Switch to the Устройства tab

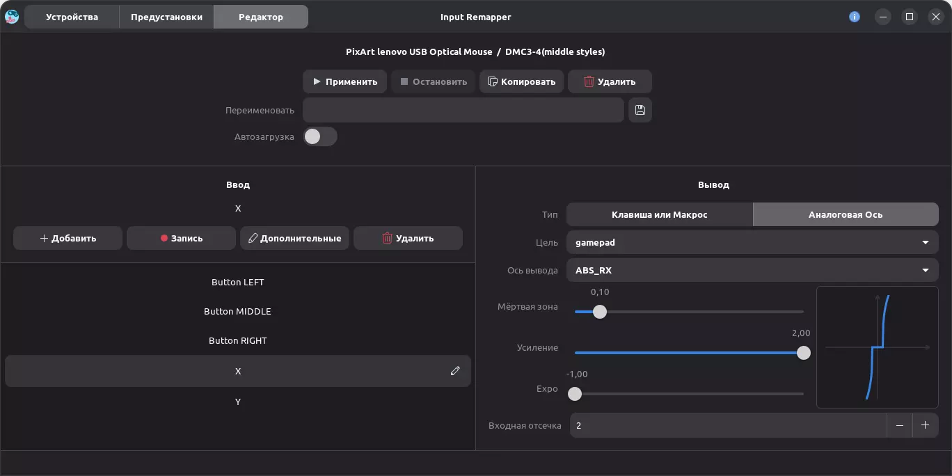pyautogui.click(x=72, y=17)
